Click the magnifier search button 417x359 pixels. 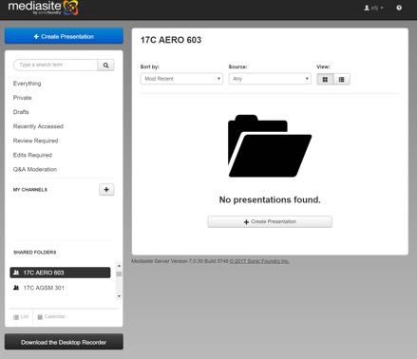pyautogui.click(x=105, y=65)
